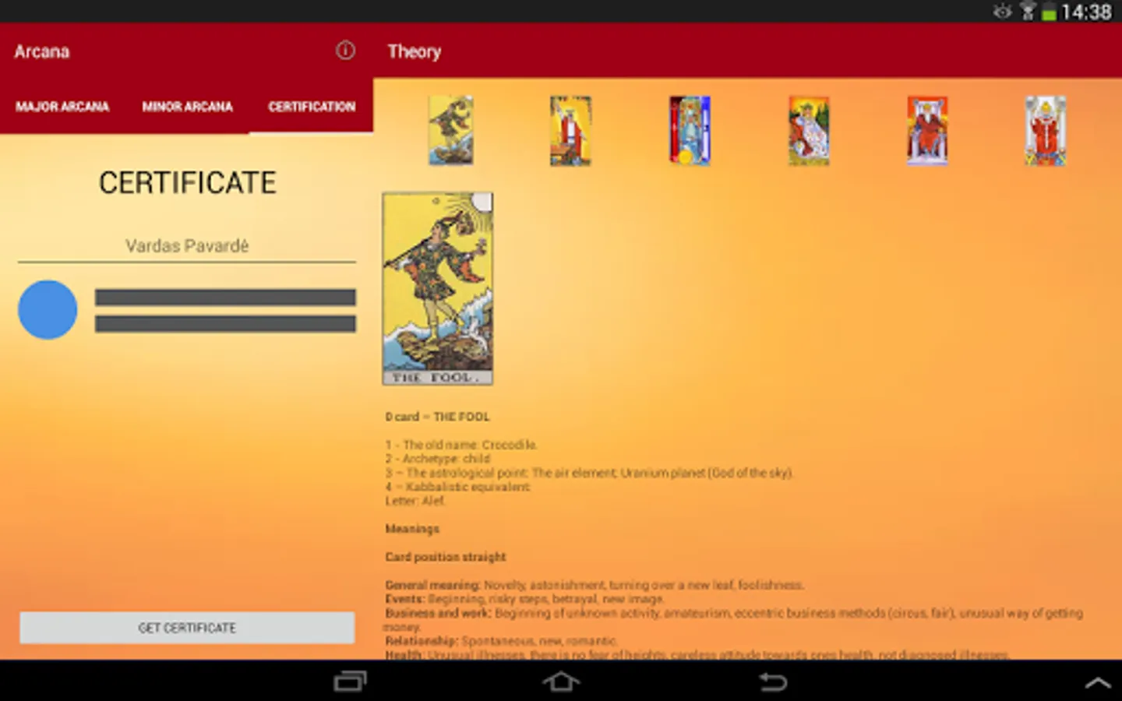This screenshot has width=1122, height=701.
Task: Click 'The old name: Crocodile' line
Action: pyautogui.click(x=461, y=445)
